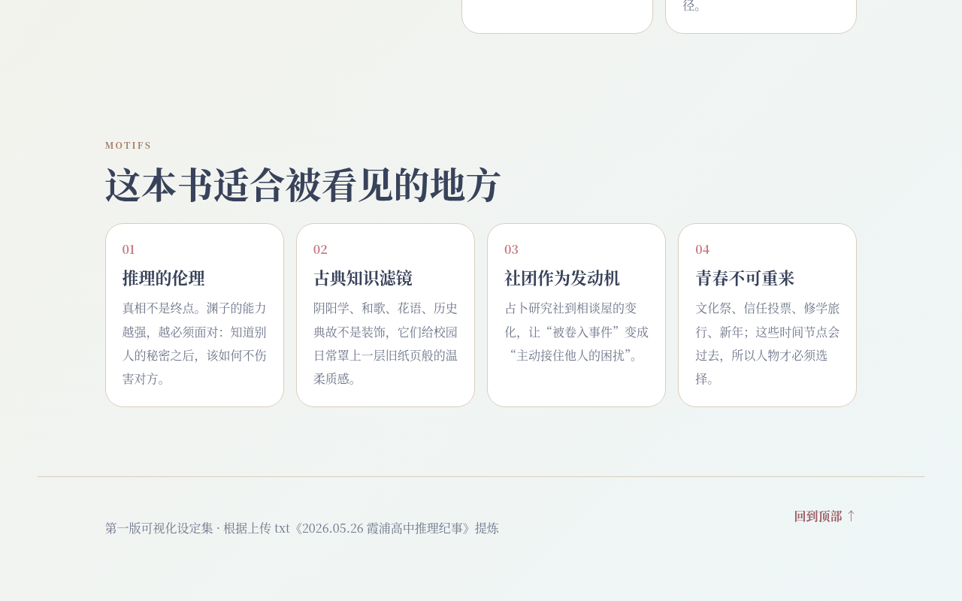Click the number 03 label

pyautogui.click(x=511, y=249)
